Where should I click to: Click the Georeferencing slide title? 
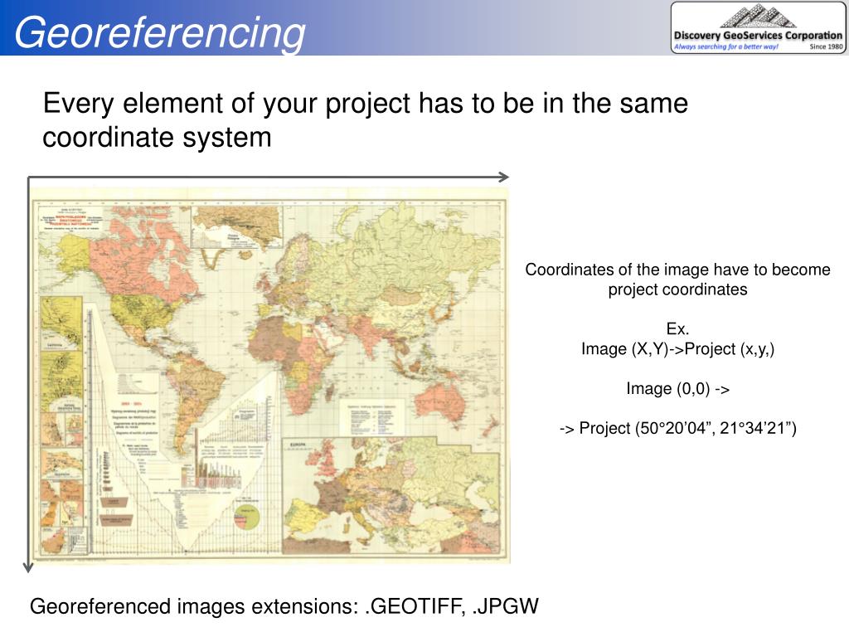[x=160, y=33]
